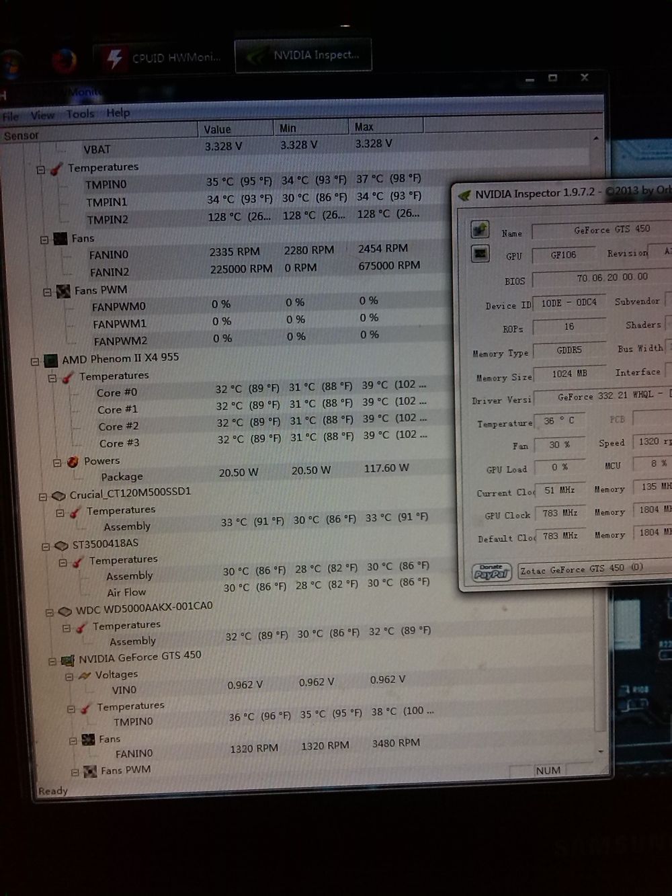Image resolution: width=672 pixels, height=896 pixels.
Task: Collapse the Fans PWM node above FANPWM0
Action: (47, 292)
